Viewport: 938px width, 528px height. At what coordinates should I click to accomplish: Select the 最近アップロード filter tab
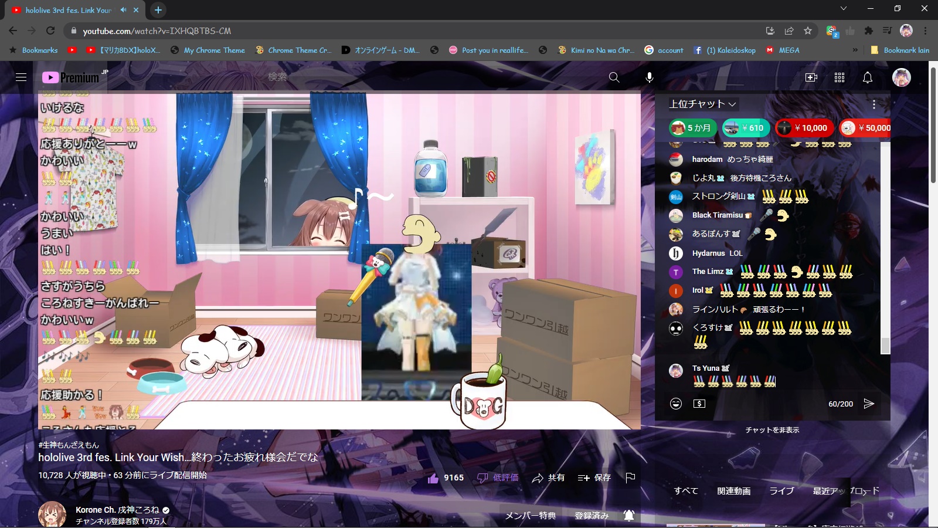[x=846, y=491]
